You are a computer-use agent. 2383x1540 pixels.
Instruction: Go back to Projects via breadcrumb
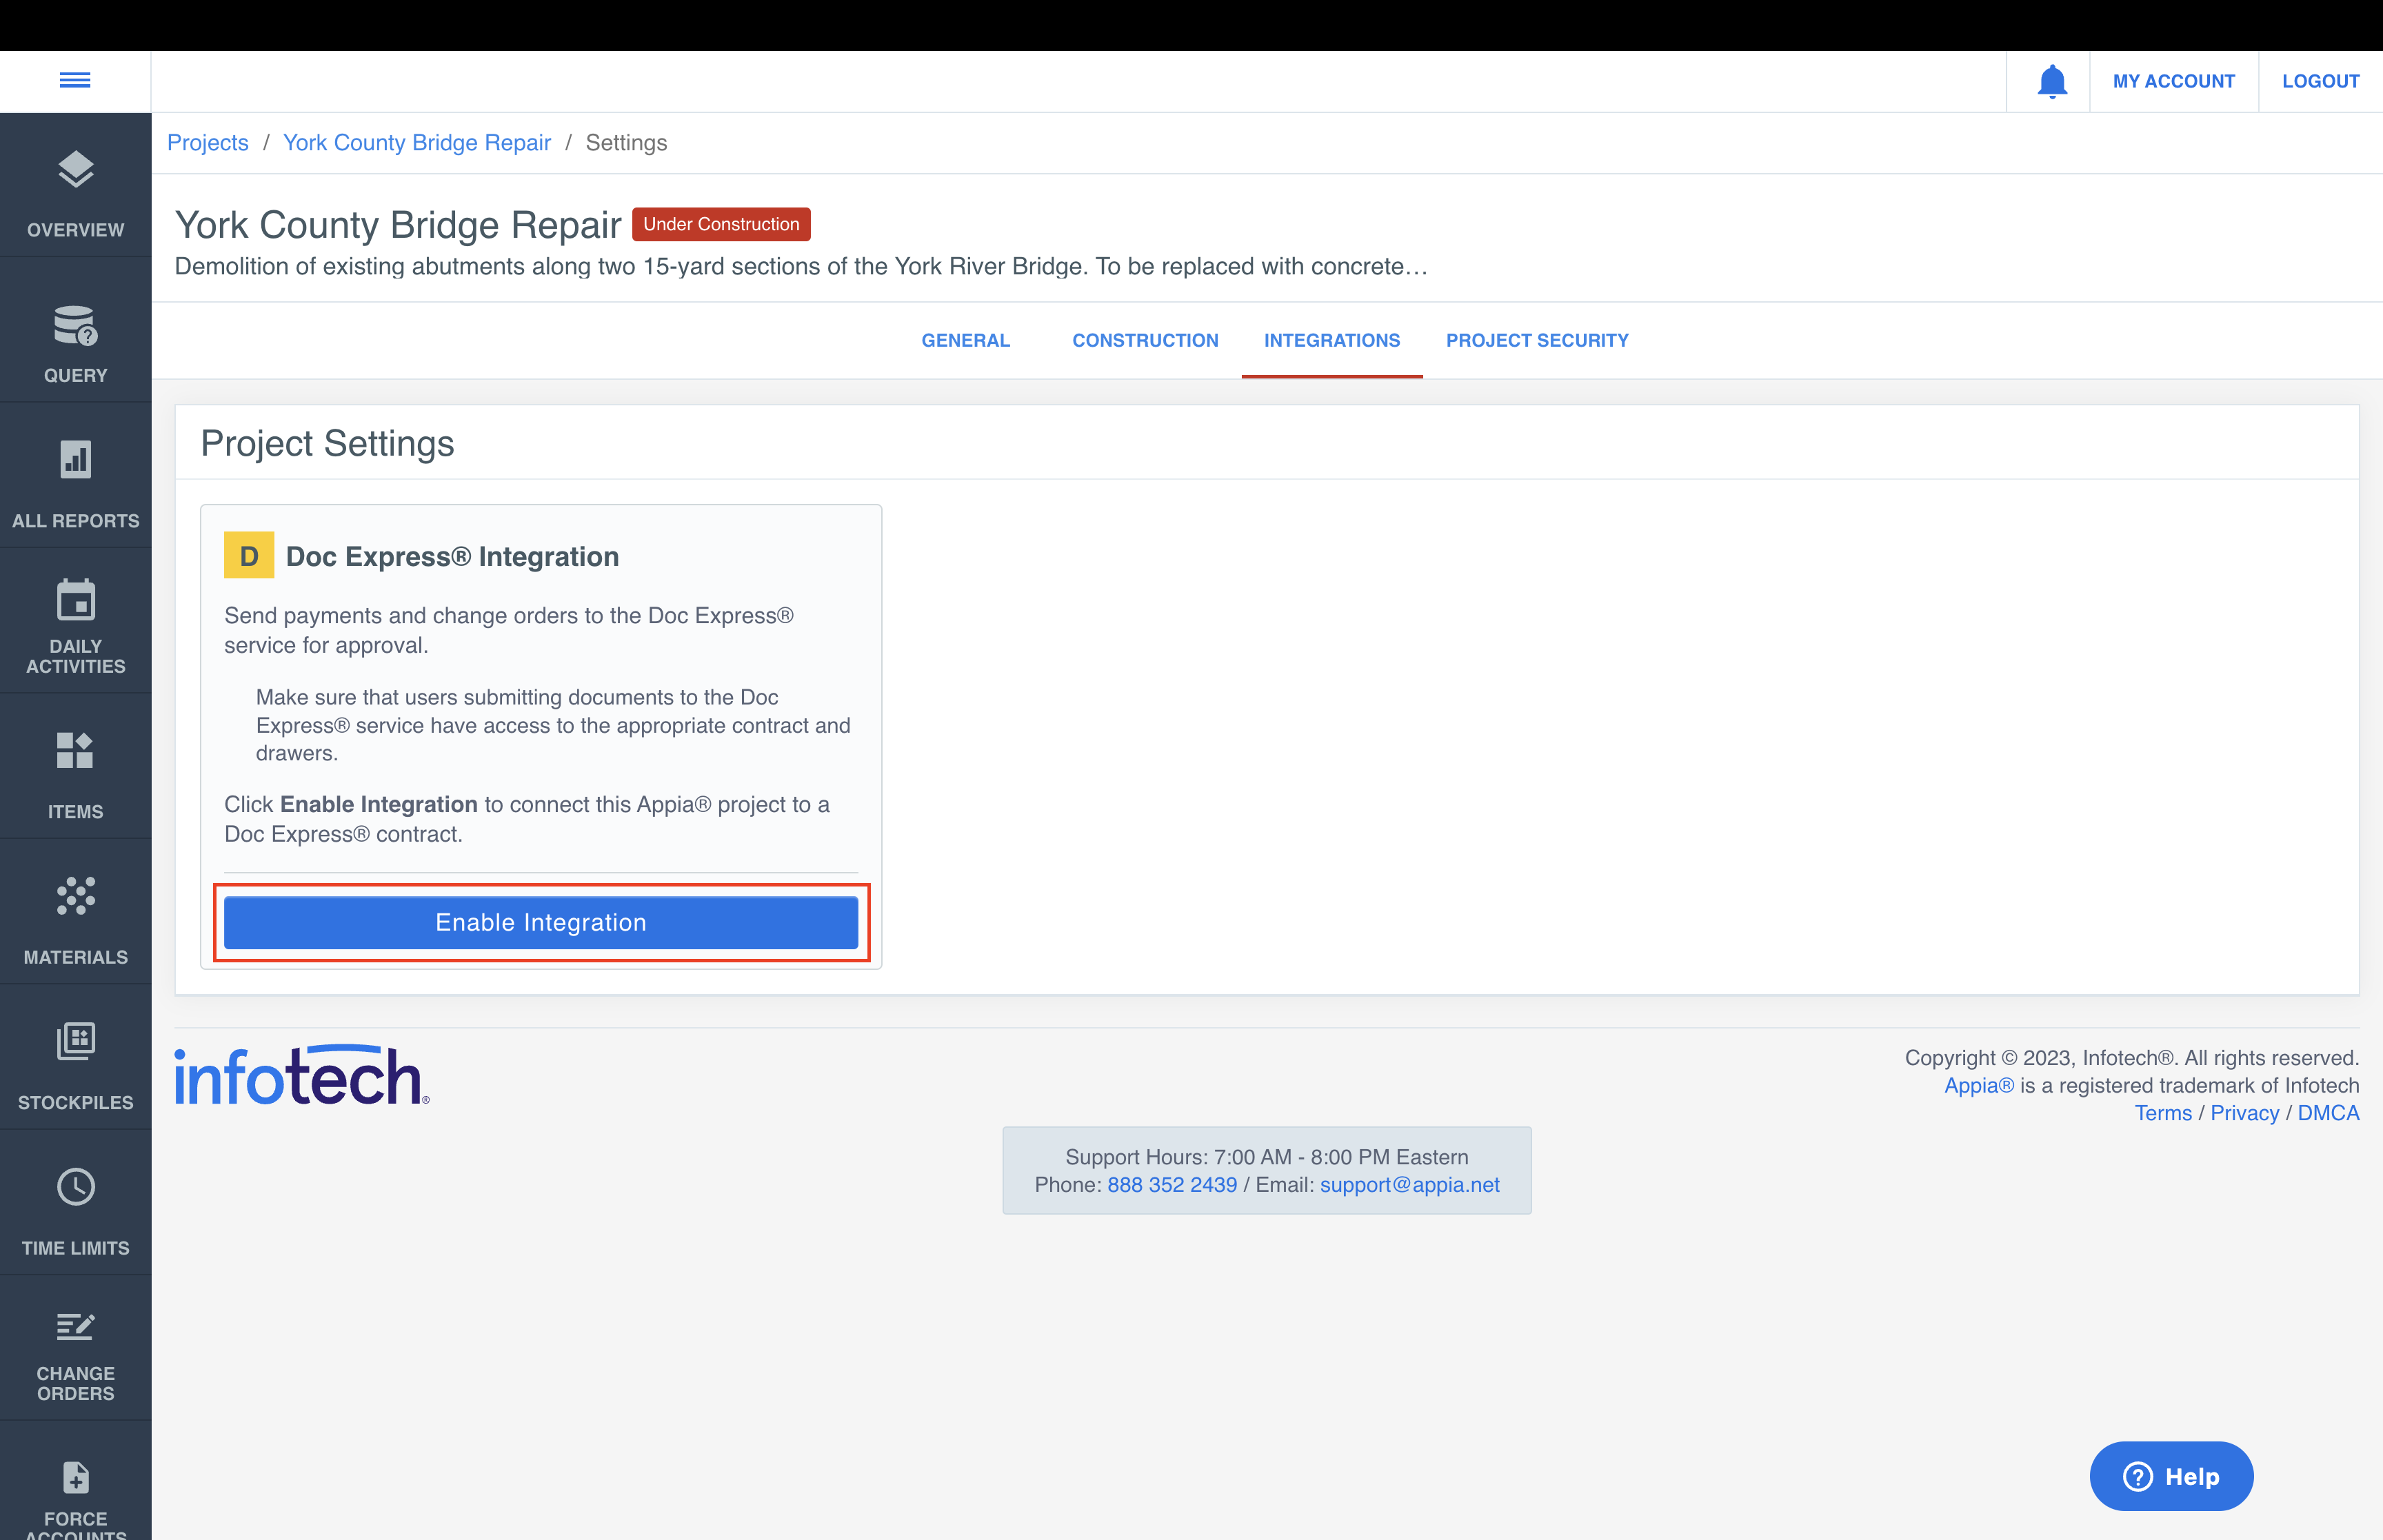point(208,142)
